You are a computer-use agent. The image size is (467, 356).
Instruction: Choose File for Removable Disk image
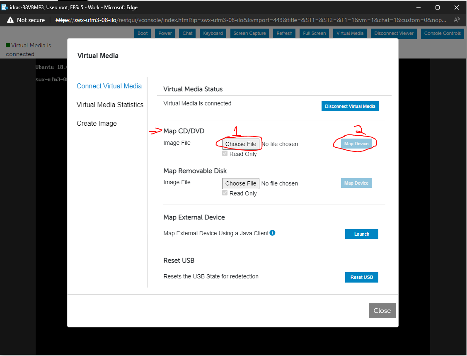(241, 183)
